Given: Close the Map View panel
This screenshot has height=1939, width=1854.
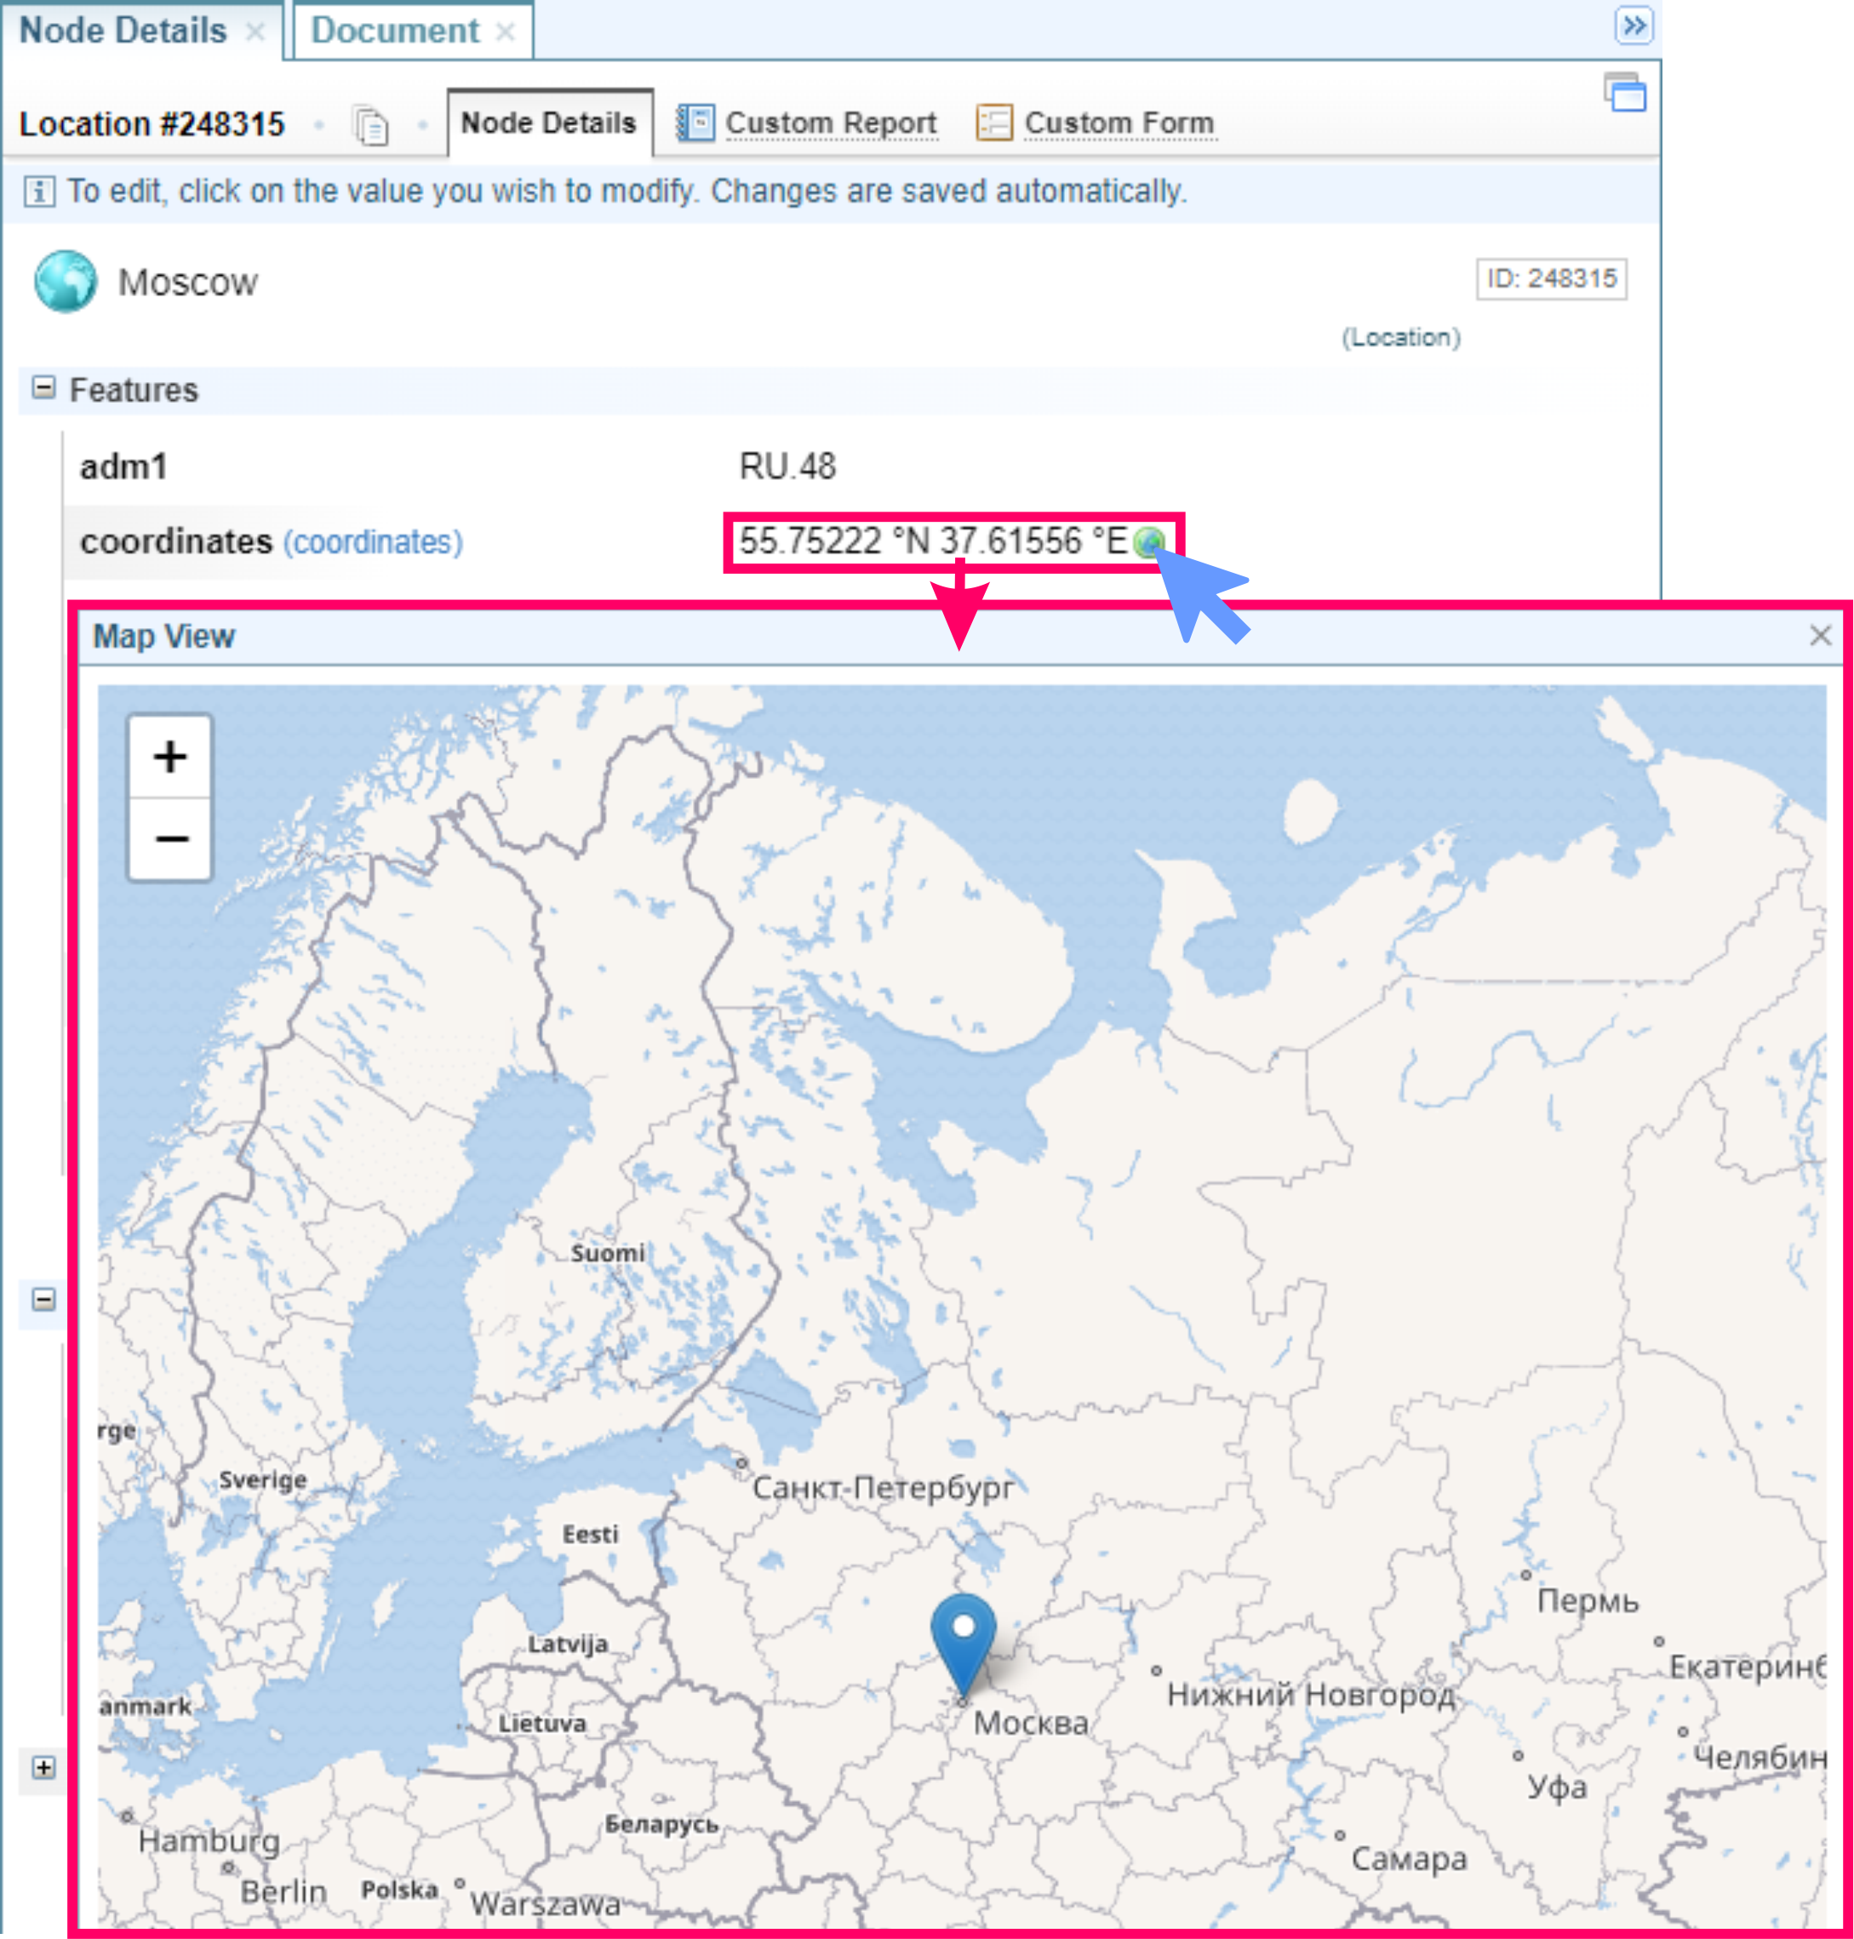Looking at the screenshot, I should [x=1821, y=636].
